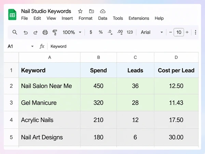This screenshot has height=154, width=205.
Task: Open the Google Sheets home icon
Action: click(12, 14)
